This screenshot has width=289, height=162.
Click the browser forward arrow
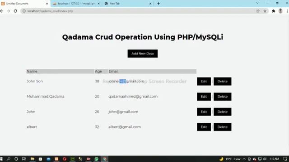click(9, 11)
